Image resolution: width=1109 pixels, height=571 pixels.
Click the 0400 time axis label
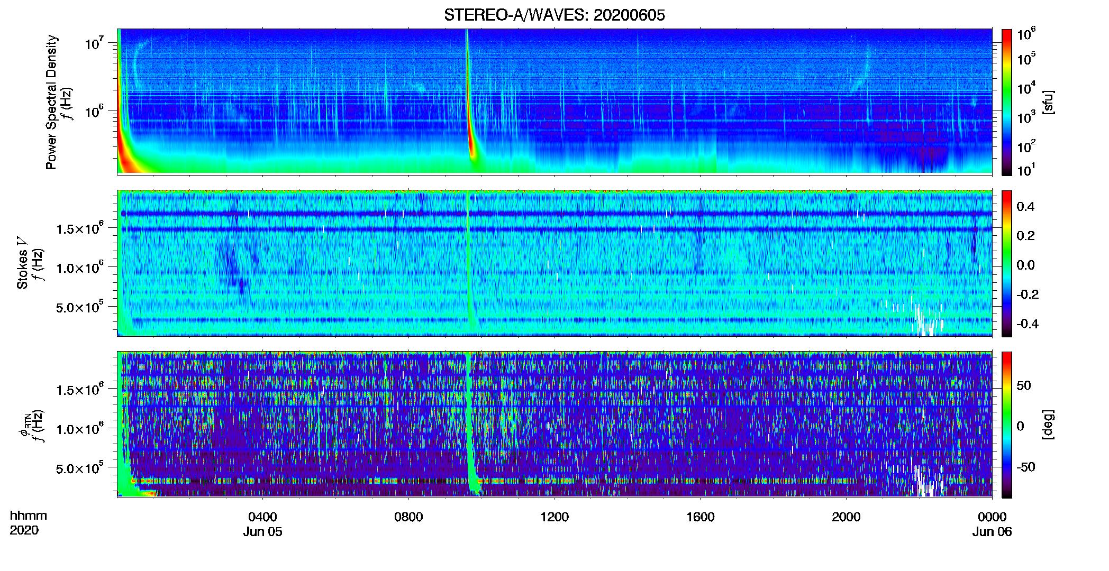[x=262, y=517]
